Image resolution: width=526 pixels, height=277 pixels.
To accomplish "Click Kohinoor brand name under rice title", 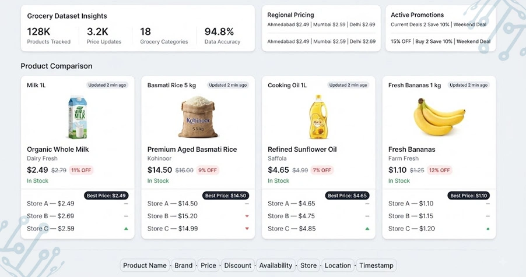I will 159,158.
